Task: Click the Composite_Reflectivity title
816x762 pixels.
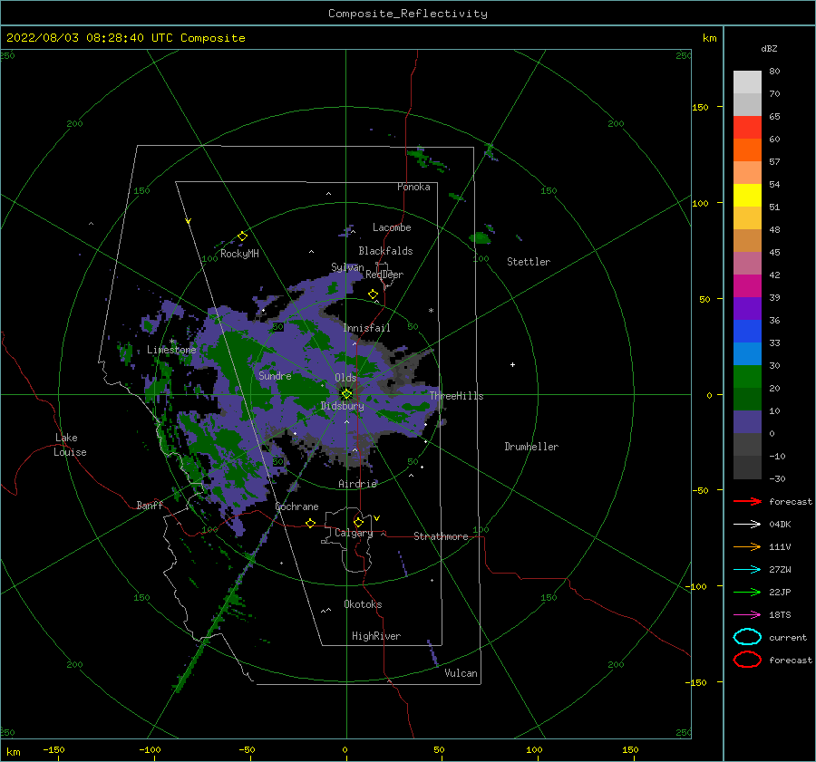Action: click(x=408, y=14)
